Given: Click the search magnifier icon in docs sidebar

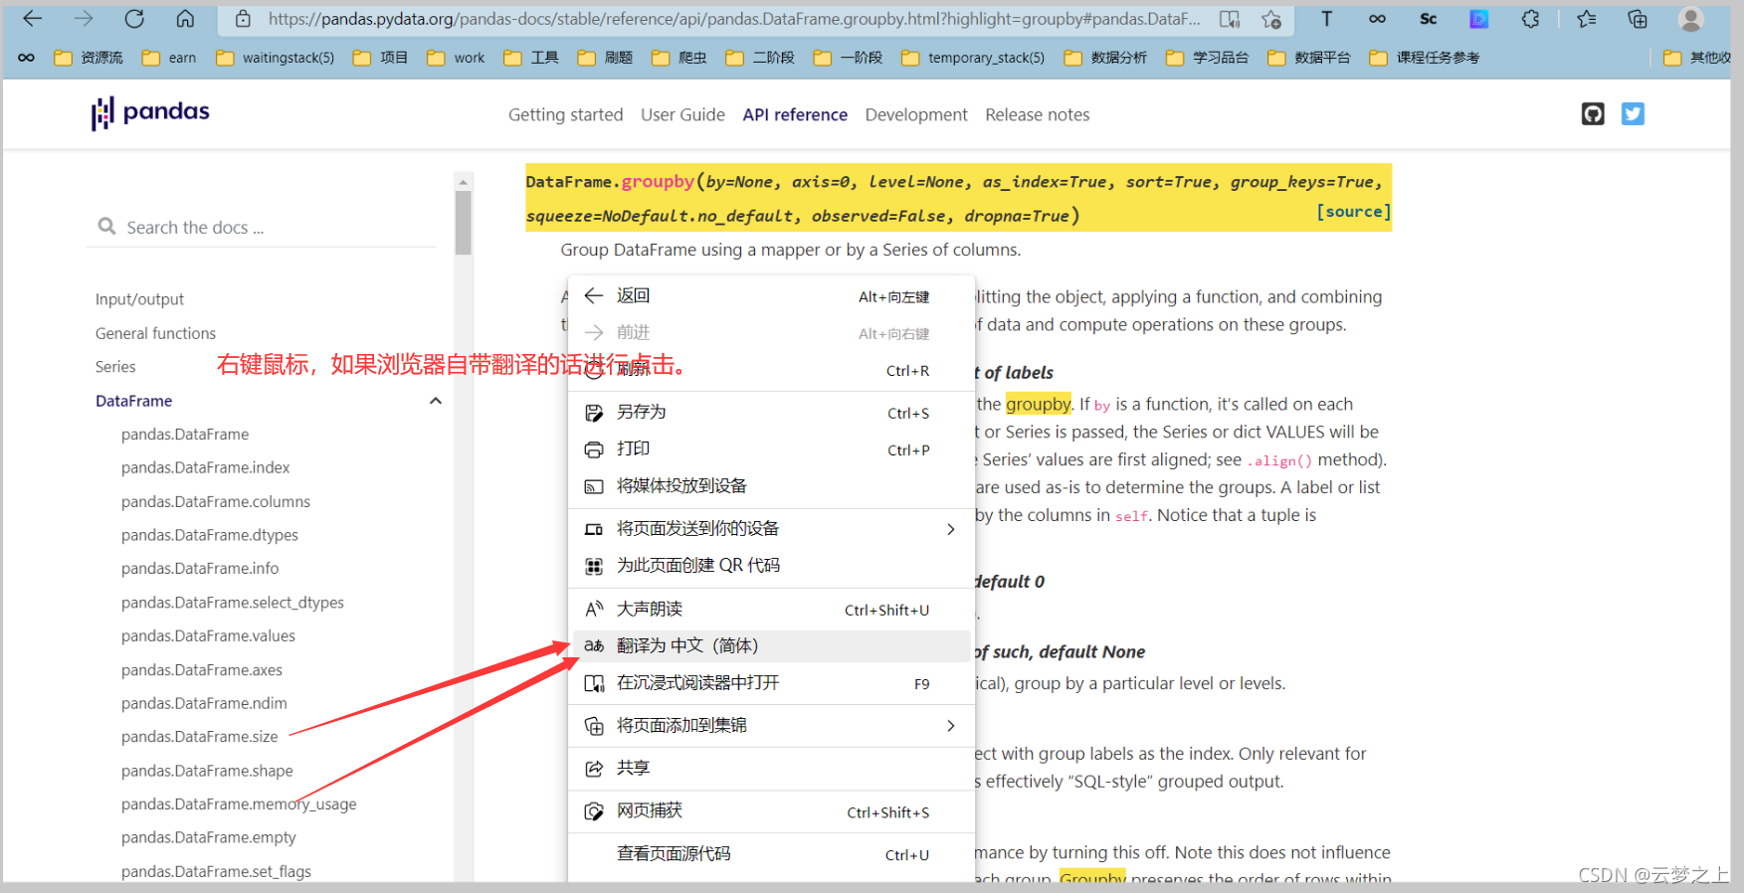Looking at the screenshot, I should [106, 227].
